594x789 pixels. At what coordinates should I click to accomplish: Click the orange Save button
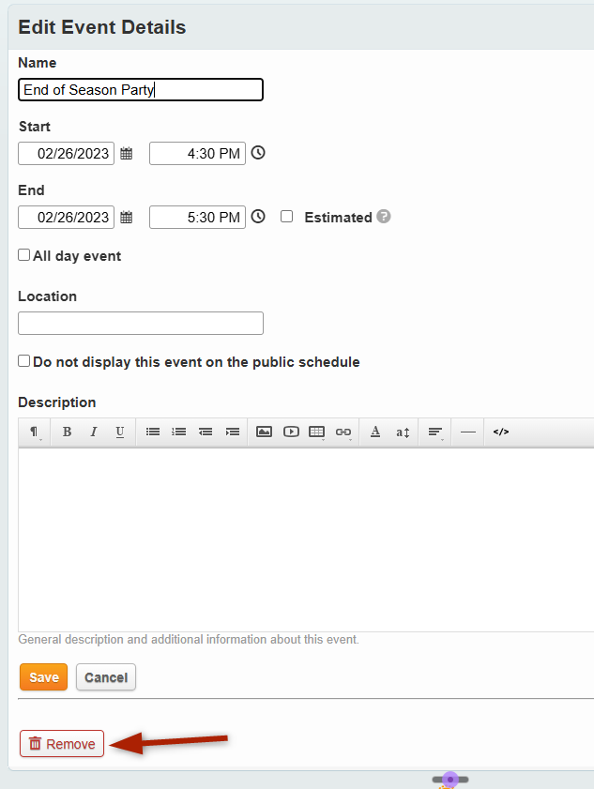tap(43, 677)
